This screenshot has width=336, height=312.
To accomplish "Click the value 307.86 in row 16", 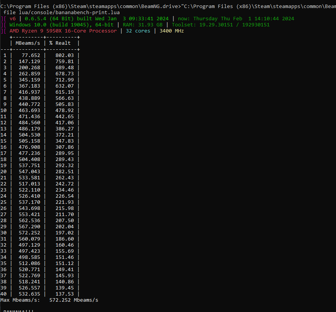I will (65, 147).
